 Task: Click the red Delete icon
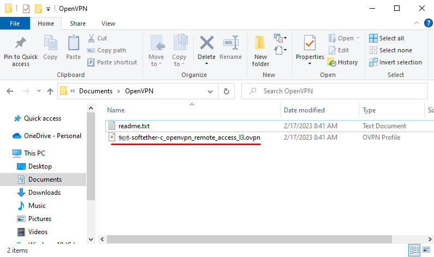(x=206, y=43)
